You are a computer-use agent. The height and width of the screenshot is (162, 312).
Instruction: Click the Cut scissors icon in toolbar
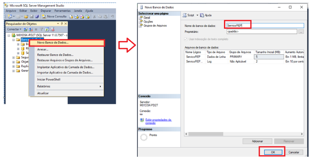(94, 17)
